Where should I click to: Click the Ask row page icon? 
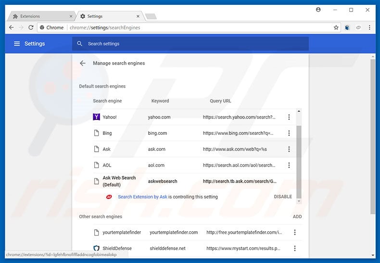click(97, 149)
